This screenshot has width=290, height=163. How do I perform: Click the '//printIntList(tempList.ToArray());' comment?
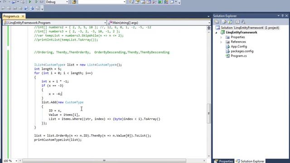(66, 40)
